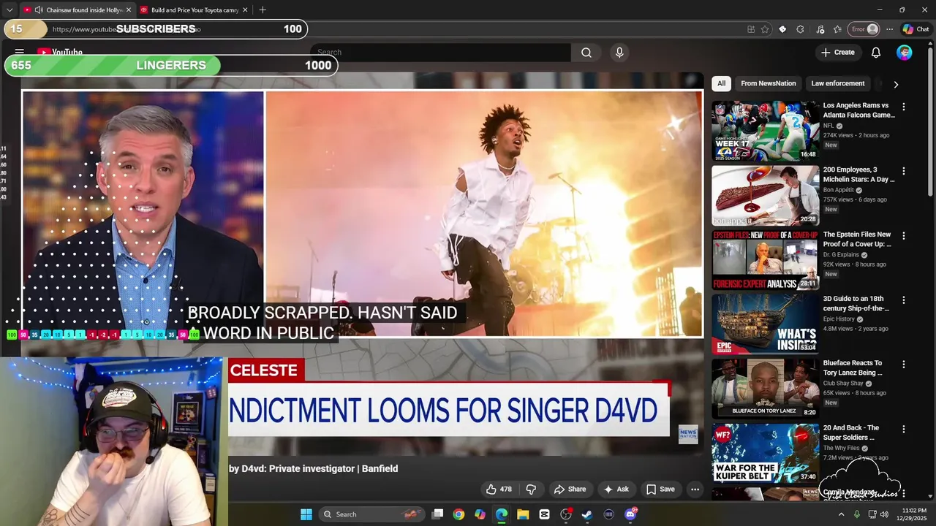Viewport: 936px width, 526px height.
Task: Switch to Build and Price Toyota tab
Action: (x=194, y=10)
